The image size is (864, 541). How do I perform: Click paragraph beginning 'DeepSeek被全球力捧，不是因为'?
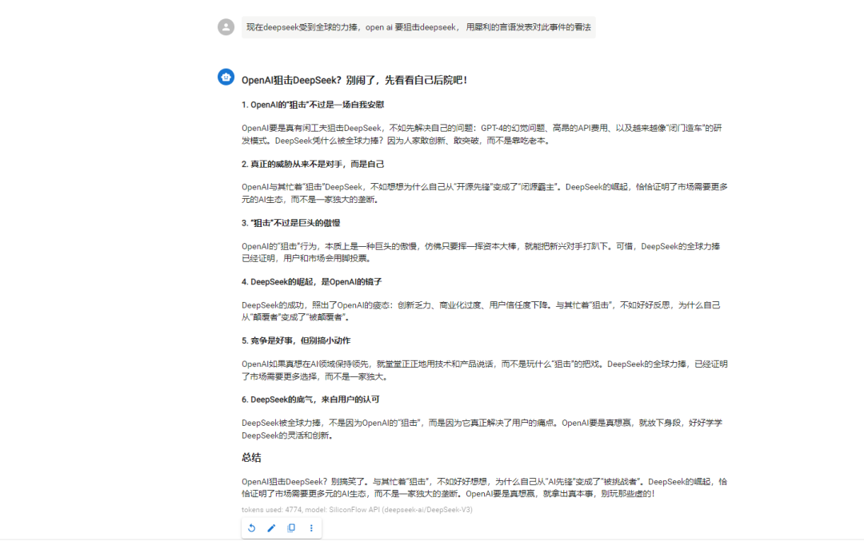(482, 429)
